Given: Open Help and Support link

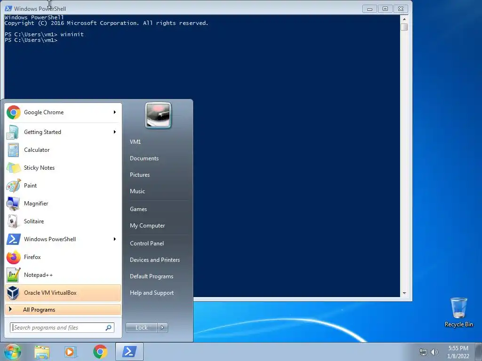Looking at the screenshot, I should click(x=152, y=293).
